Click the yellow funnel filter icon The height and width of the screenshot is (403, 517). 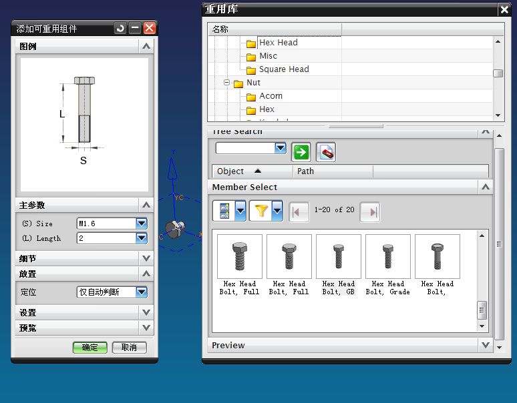[x=261, y=210]
